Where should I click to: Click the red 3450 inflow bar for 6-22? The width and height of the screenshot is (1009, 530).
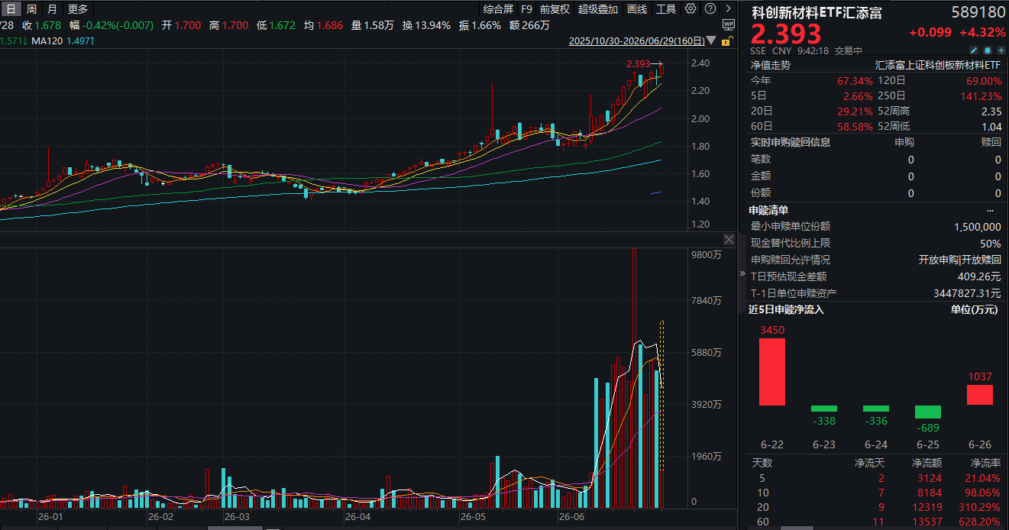click(771, 371)
